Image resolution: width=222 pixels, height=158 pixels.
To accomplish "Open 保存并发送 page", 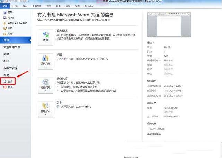I will click(10, 68).
